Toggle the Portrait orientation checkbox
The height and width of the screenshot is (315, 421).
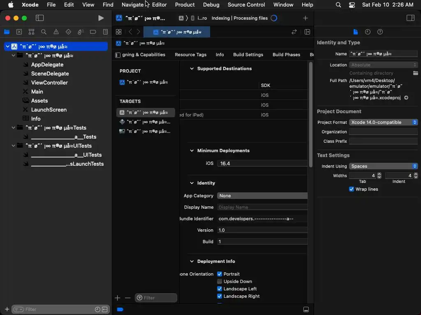(220, 274)
